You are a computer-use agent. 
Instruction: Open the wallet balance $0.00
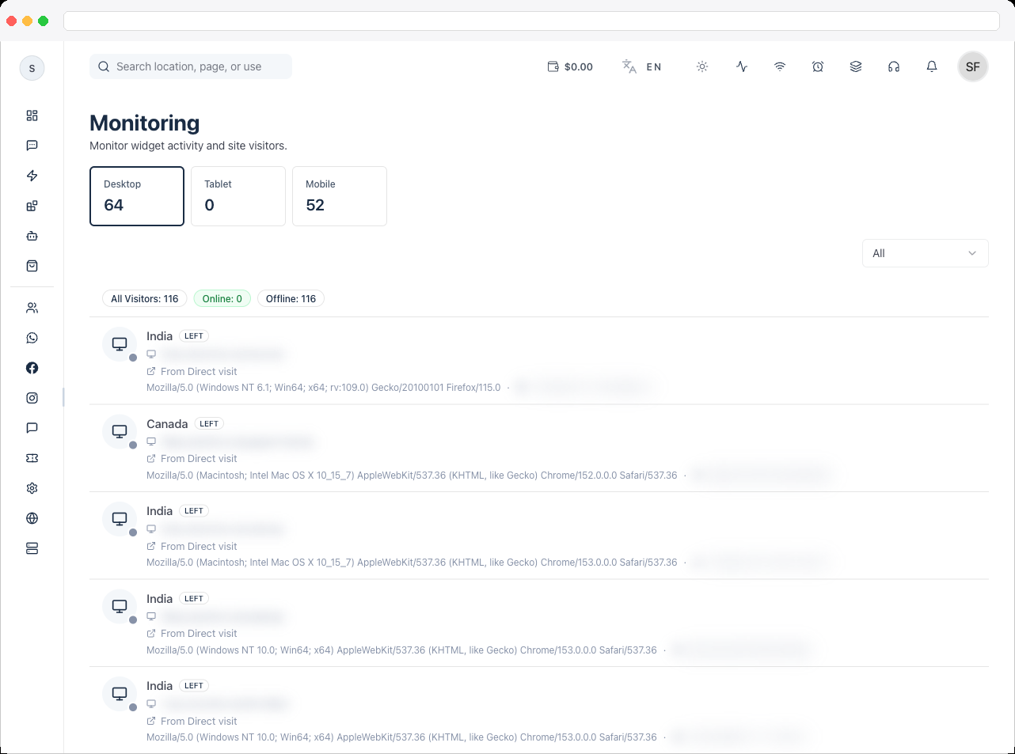tap(570, 66)
